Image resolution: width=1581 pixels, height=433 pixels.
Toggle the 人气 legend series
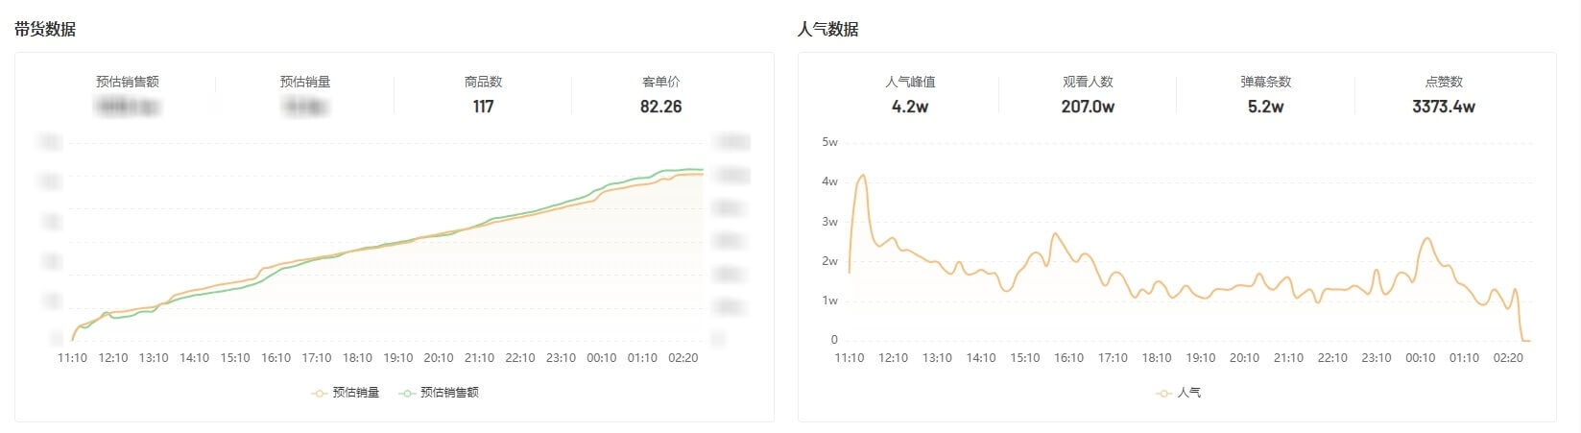tap(1179, 393)
